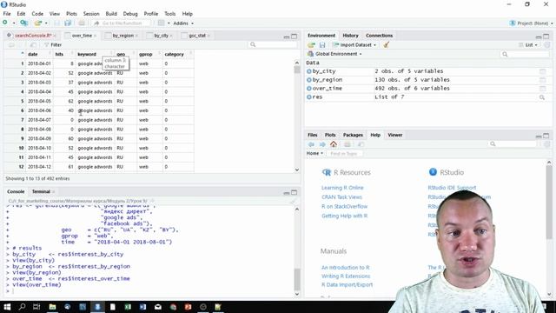Image resolution: width=556 pixels, height=313 pixels.
Task: Switch to the Packages tab
Action: point(353,135)
